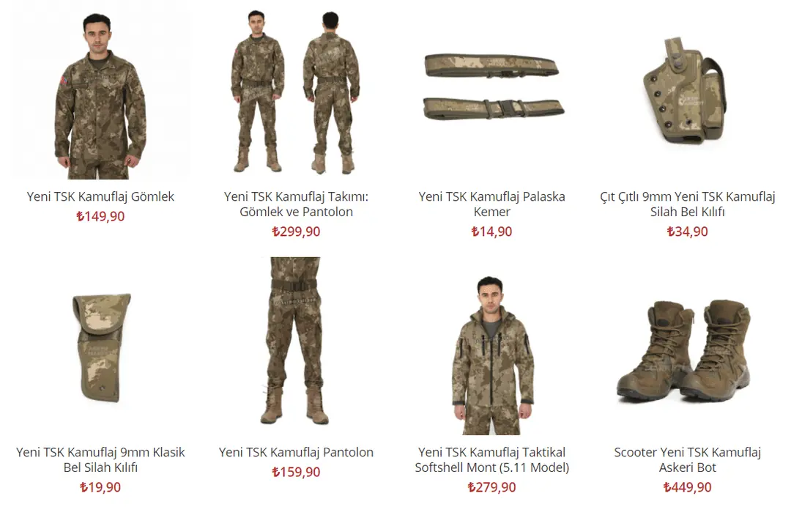The image size is (791, 507).
Task: Select the ₺149,90 shirt price
Action: point(100,216)
